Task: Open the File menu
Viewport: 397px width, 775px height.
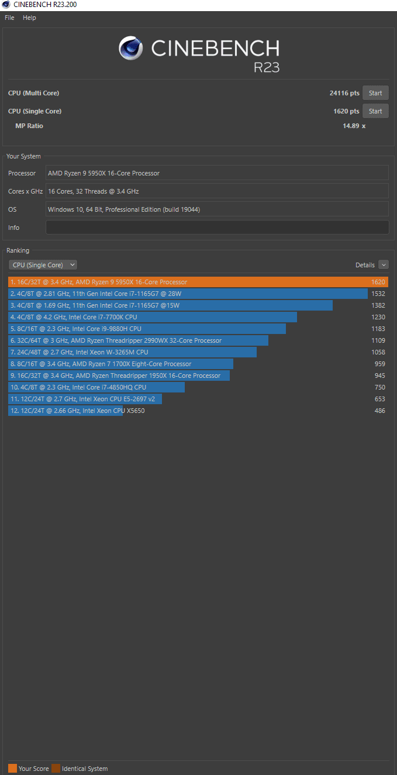Action: (x=9, y=18)
